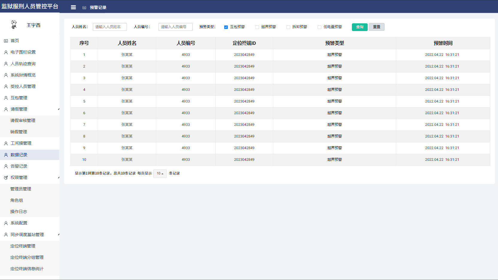Focus the 人员姓名 input field
Image resolution: width=498 pixels, height=280 pixels.
pyautogui.click(x=110, y=27)
